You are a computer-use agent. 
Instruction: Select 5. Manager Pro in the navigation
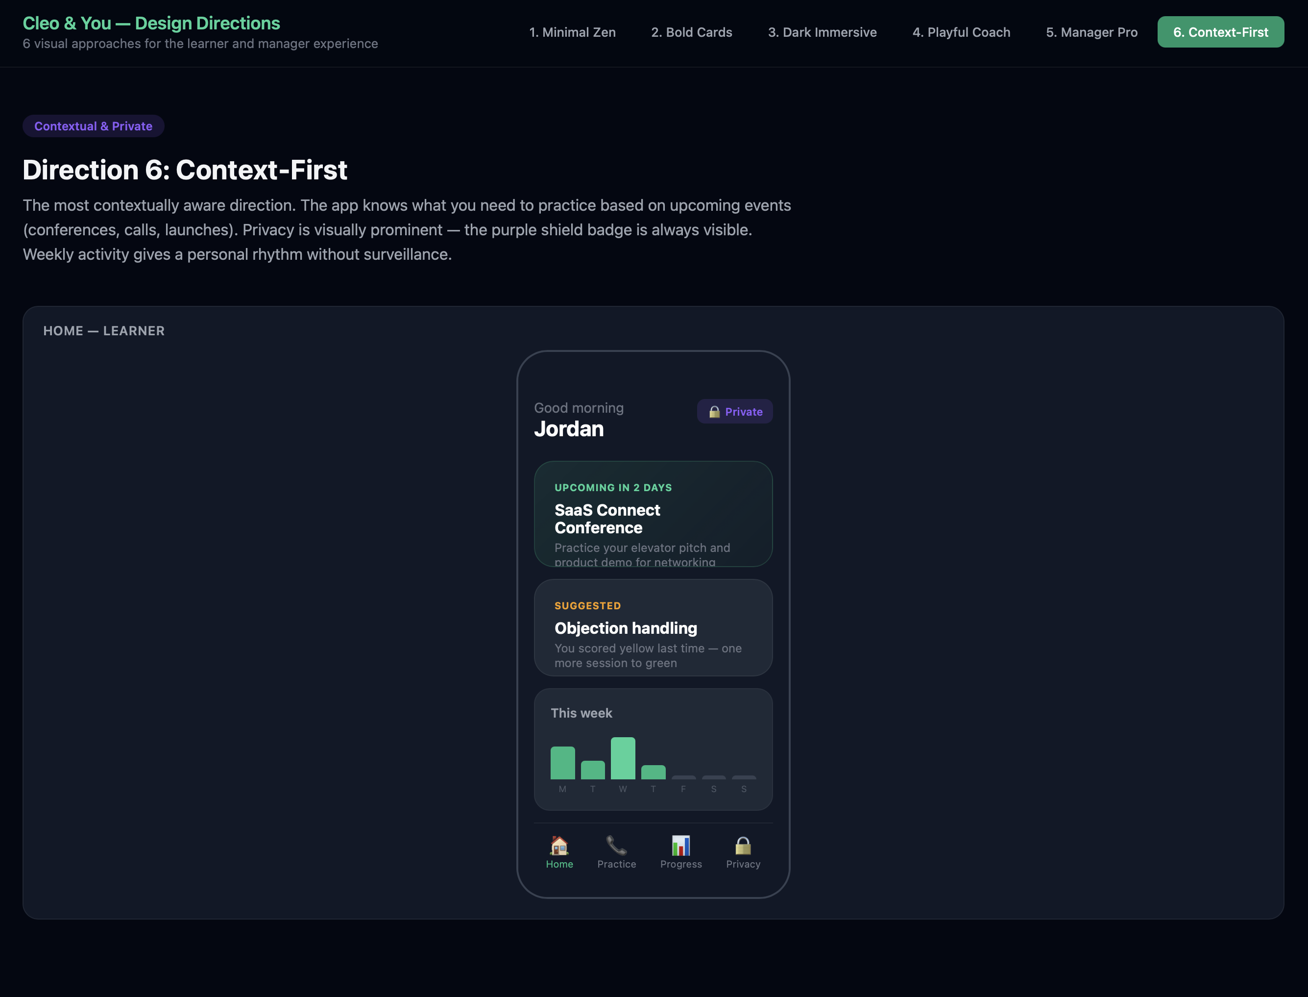pos(1091,32)
